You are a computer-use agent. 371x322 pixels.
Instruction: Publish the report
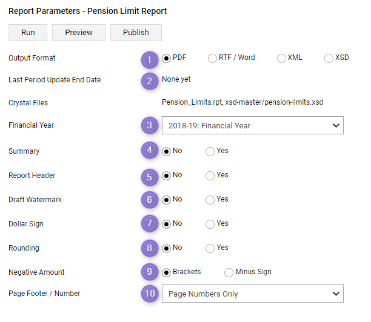tap(136, 33)
